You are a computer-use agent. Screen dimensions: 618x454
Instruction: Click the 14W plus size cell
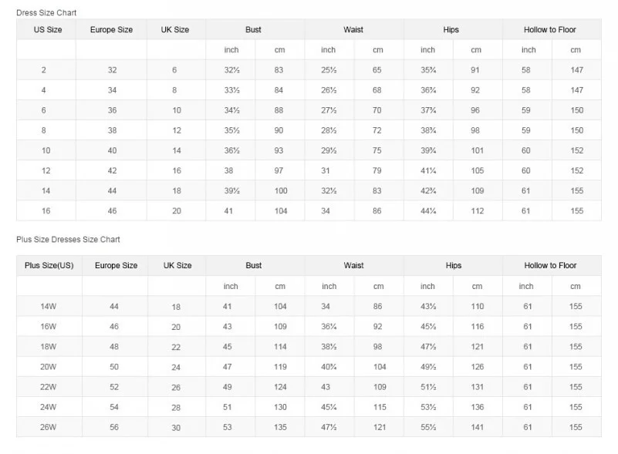click(49, 307)
